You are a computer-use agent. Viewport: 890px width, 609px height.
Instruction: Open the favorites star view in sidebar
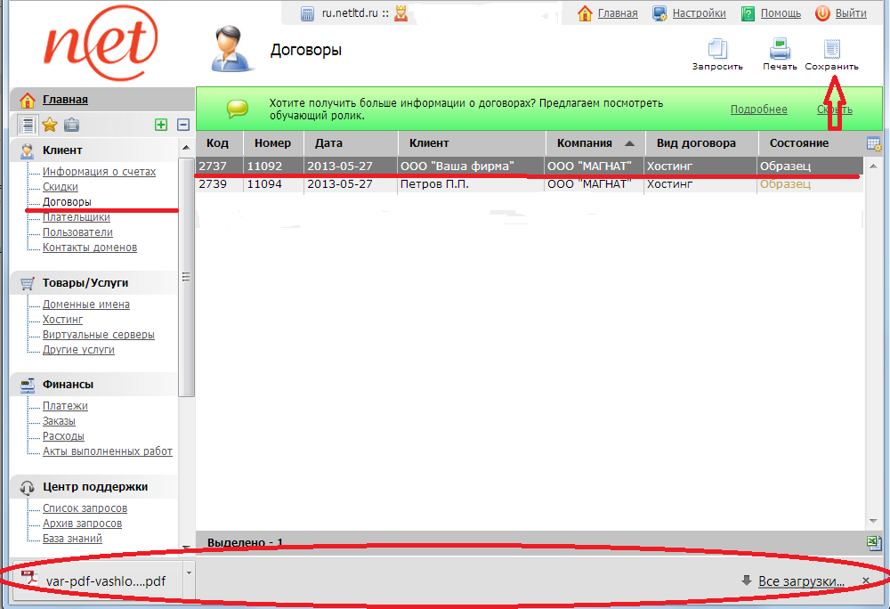(50, 125)
